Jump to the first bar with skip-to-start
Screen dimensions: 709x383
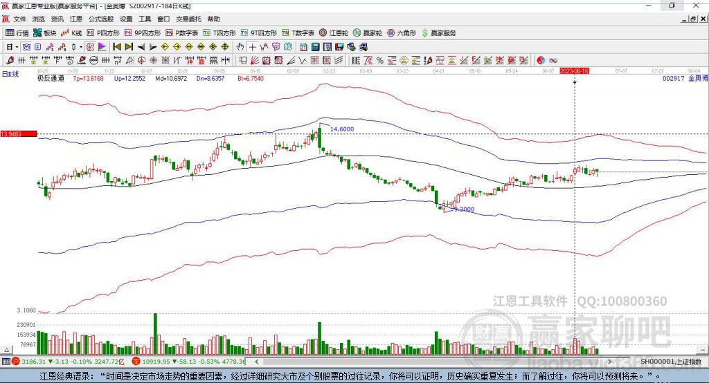(117, 47)
